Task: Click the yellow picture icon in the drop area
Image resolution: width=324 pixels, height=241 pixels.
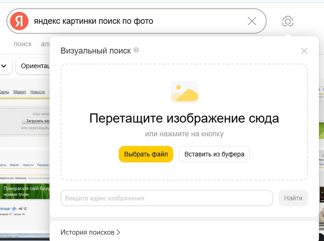Action: (x=184, y=91)
